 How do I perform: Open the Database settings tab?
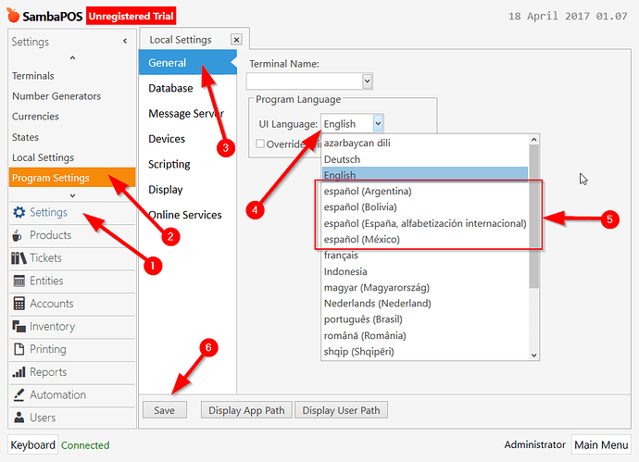coord(187,88)
